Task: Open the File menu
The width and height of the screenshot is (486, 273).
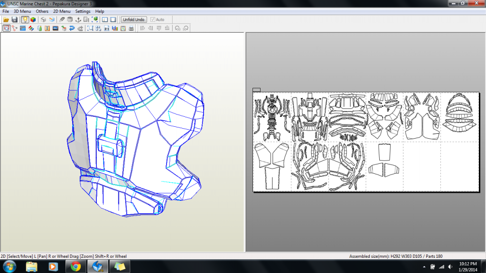Action: pos(6,11)
